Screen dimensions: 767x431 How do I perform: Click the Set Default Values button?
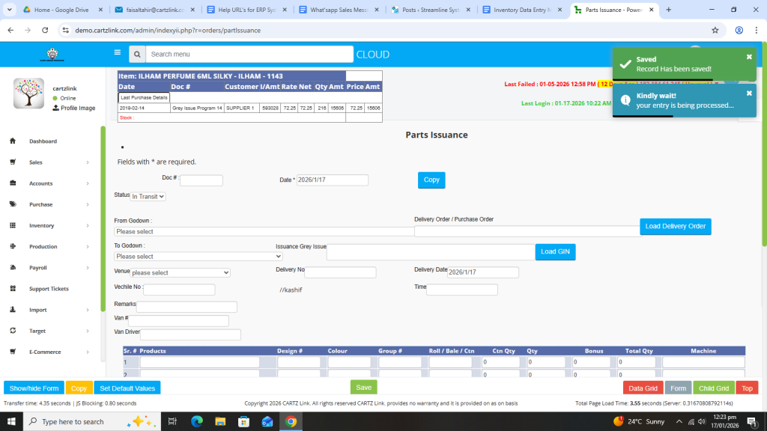pyautogui.click(x=127, y=388)
